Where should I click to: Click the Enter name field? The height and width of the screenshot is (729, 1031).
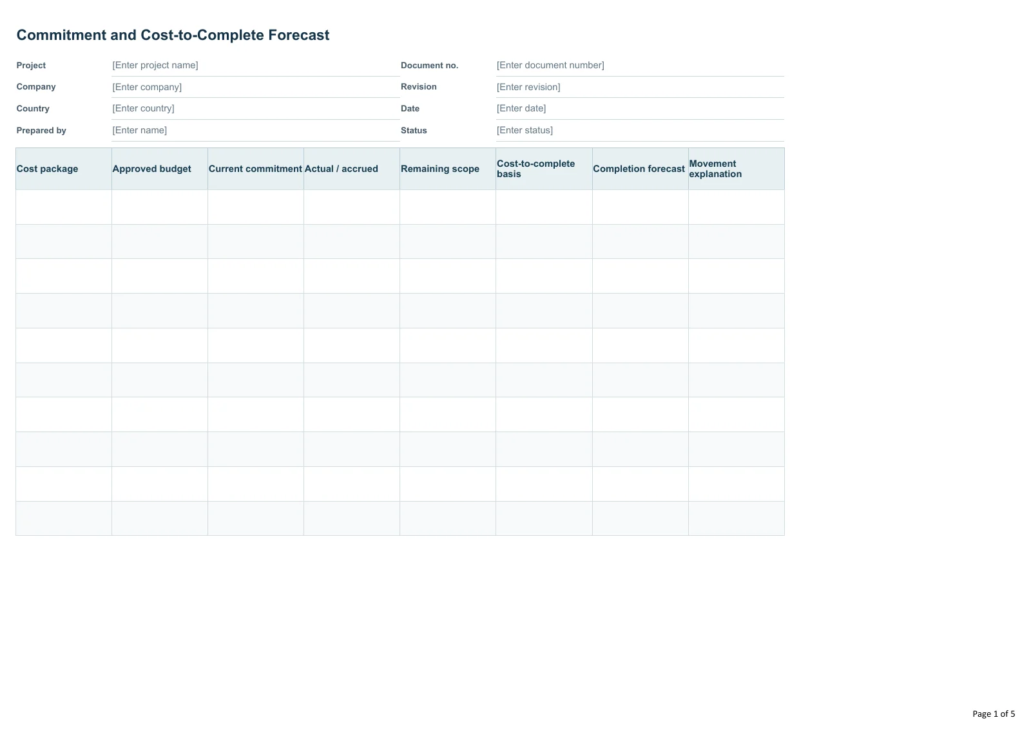[256, 131]
